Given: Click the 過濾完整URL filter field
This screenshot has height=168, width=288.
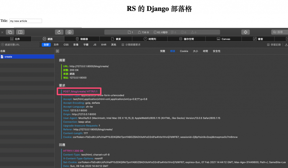Looking at the screenshot, I should (x=20, y=45).
